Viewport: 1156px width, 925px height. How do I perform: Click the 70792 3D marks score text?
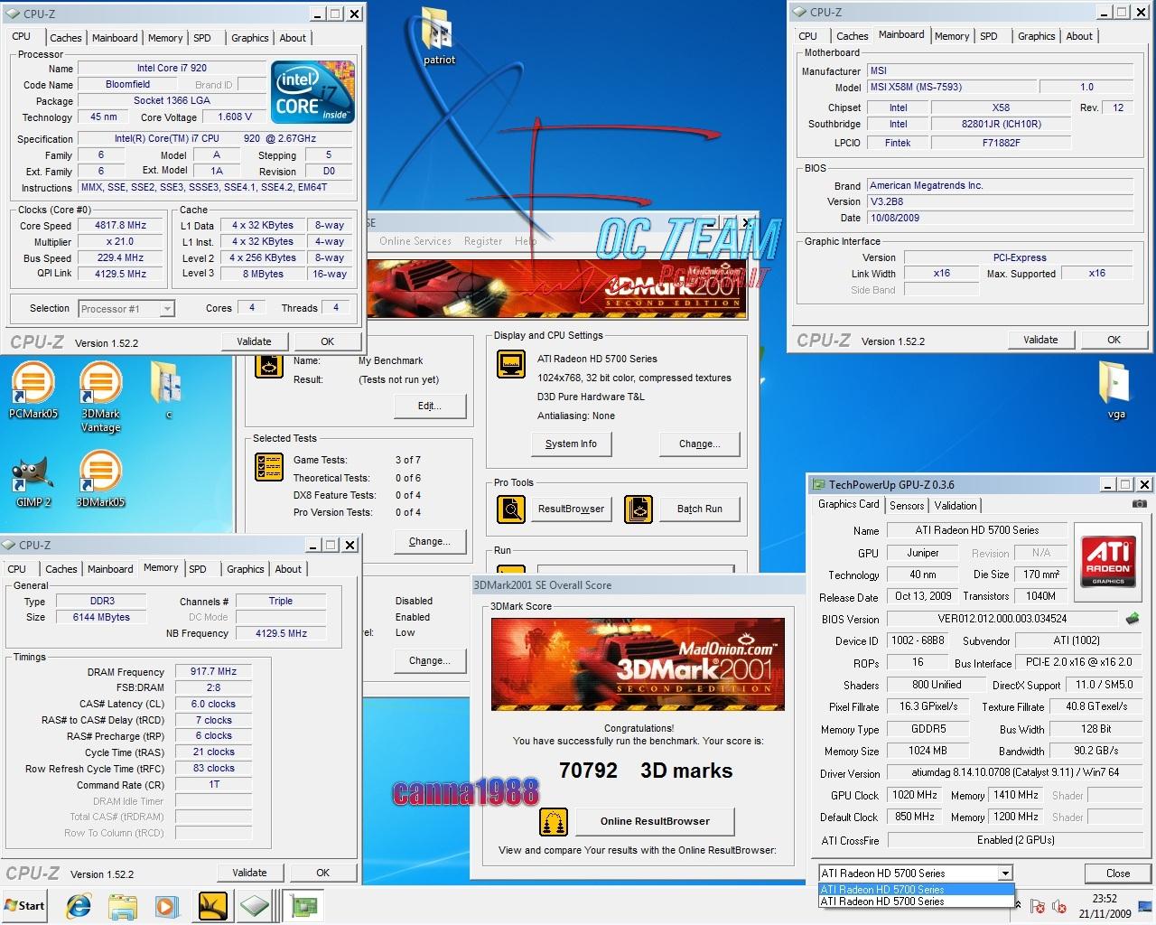tap(646, 771)
